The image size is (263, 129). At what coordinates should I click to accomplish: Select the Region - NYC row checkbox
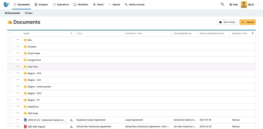(10, 93)
